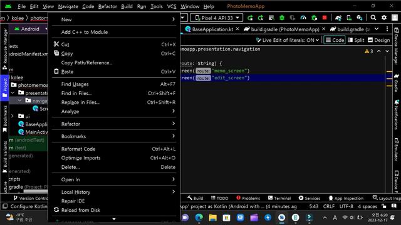Screen dimensions: 401x225
Task: Expand the ui folder
Action: (x=13, y=116)
